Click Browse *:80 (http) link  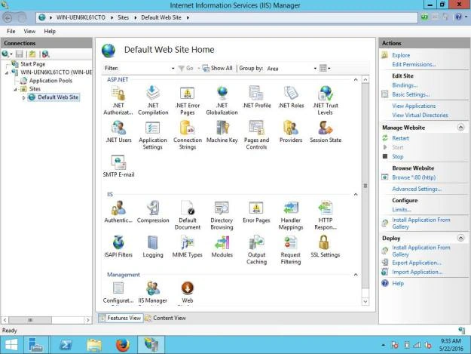[414, 177]
